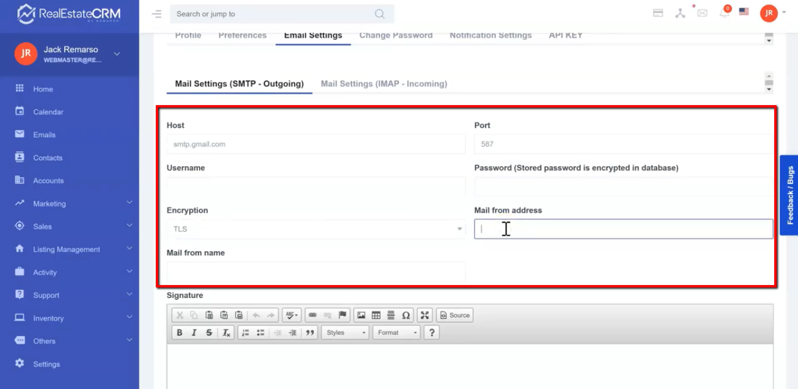The image size is (798, 389).
Task: Insert a table using the editor toolbar
Action: (x=376, y=315)
